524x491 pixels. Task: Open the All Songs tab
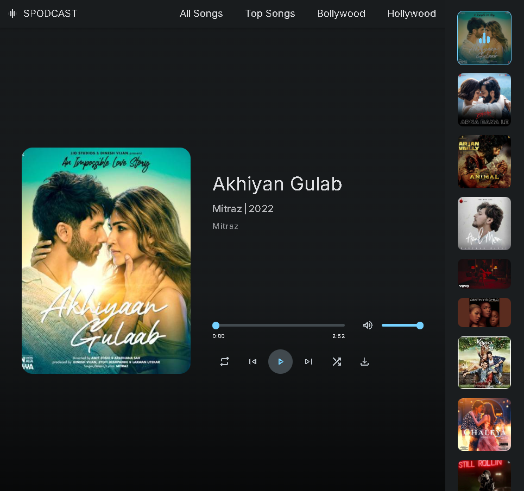201,14
